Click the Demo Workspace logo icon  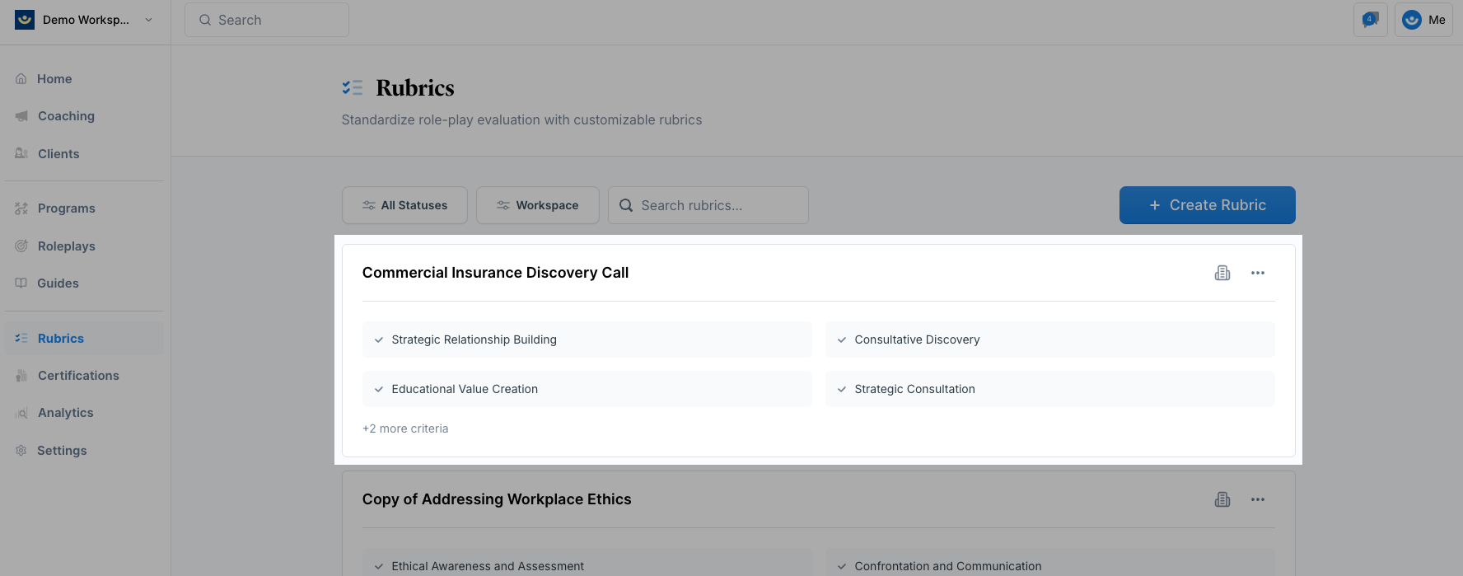pos(25,20)
